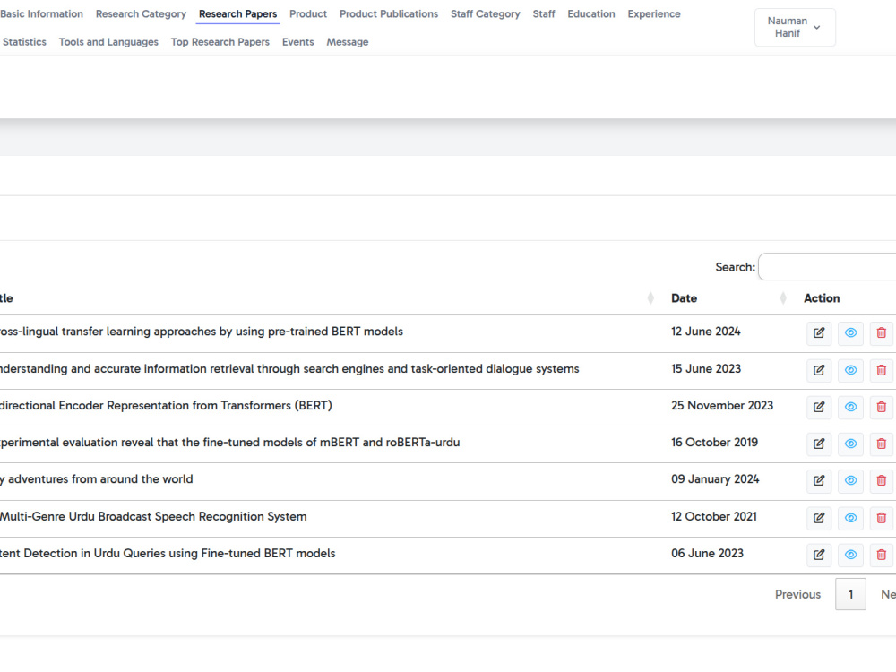Image resolution: width=896 pixels, height=672 pixels.
Task: Select the Bidirectional Encoder Representation title
Action: tap(166, 405)
